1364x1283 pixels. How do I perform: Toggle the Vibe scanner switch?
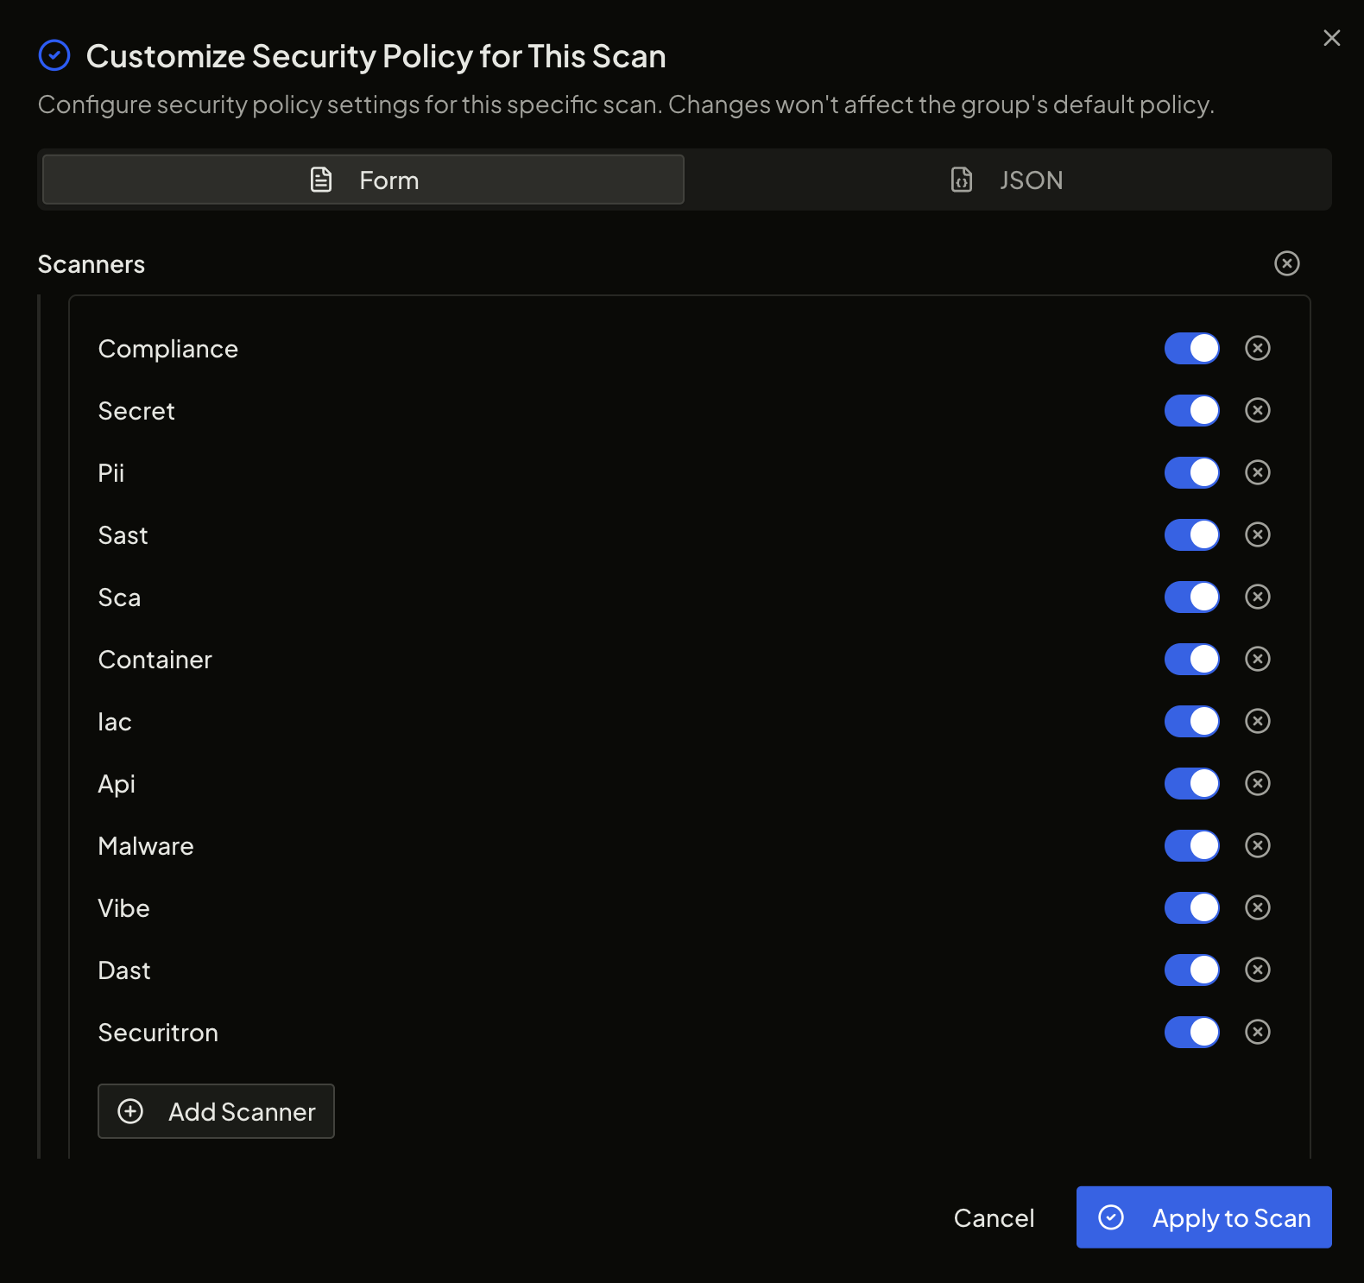click(1192, 907)
